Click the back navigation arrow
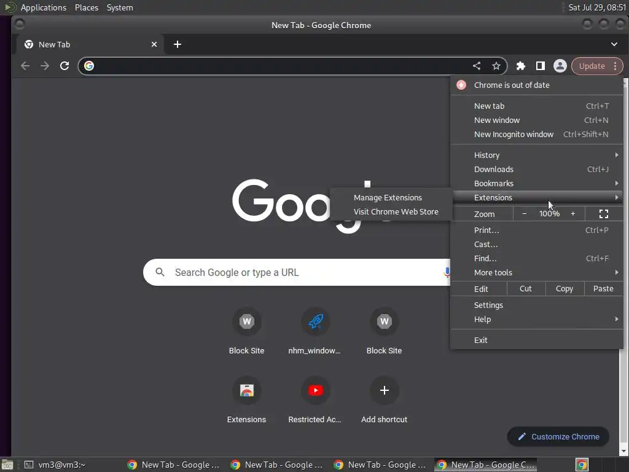Image resolution: width=629 pixels, height=472 pixels. tap(25, 66)
